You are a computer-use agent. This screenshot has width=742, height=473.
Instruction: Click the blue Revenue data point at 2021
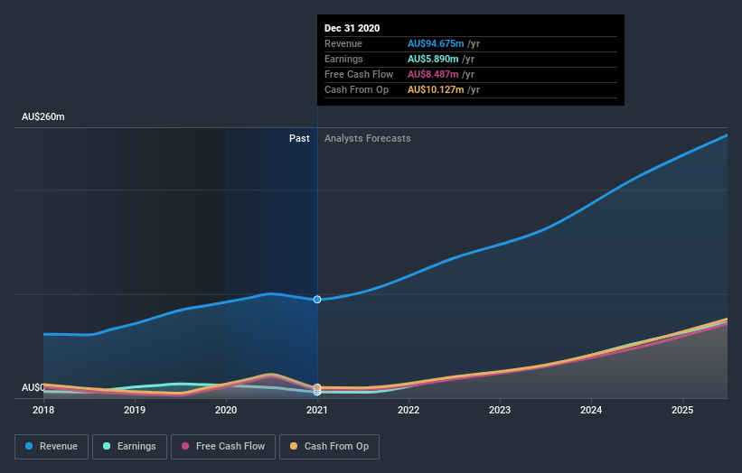point(317,300)
